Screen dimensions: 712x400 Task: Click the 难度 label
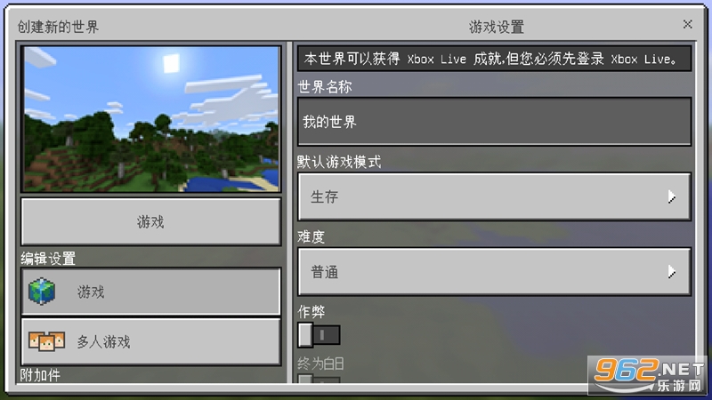click(311, 236)
